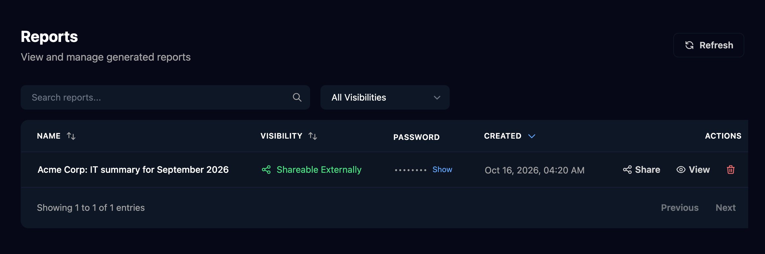Click the PASSWORD column header
This screenshot has width=765, height=254.
tap(416, 137)
